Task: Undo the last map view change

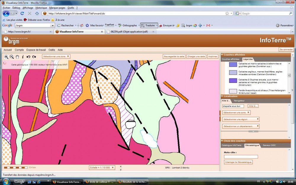Action: click(x=28, y=57)
